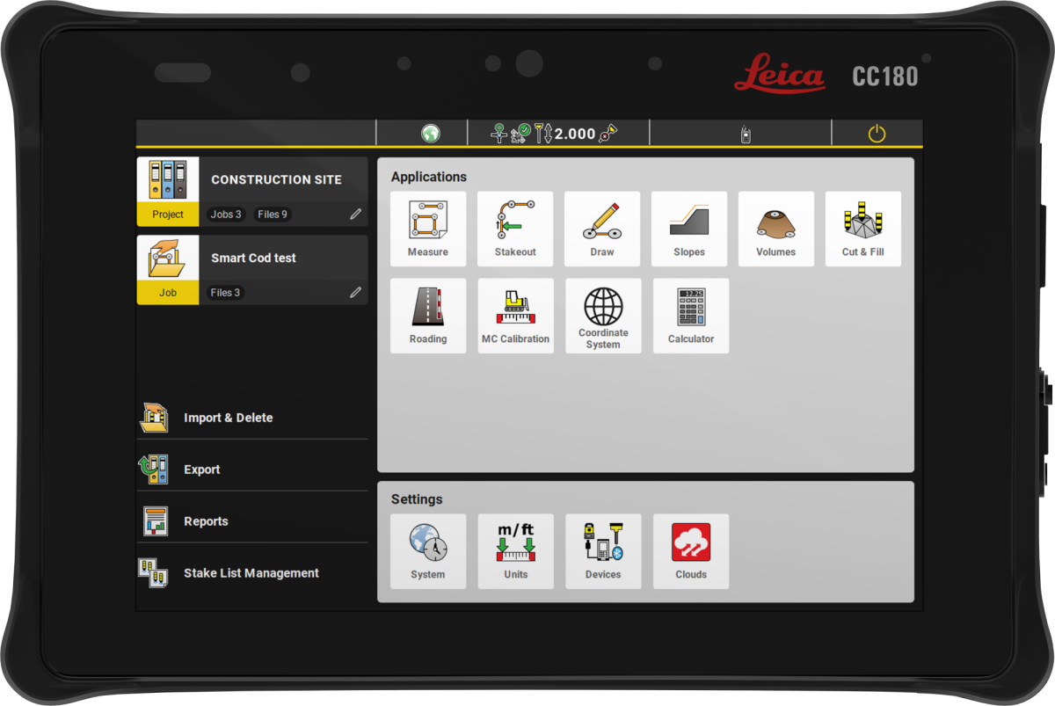Launch the Stakeout tool
1055x706 pixels.
pos(515,228)
